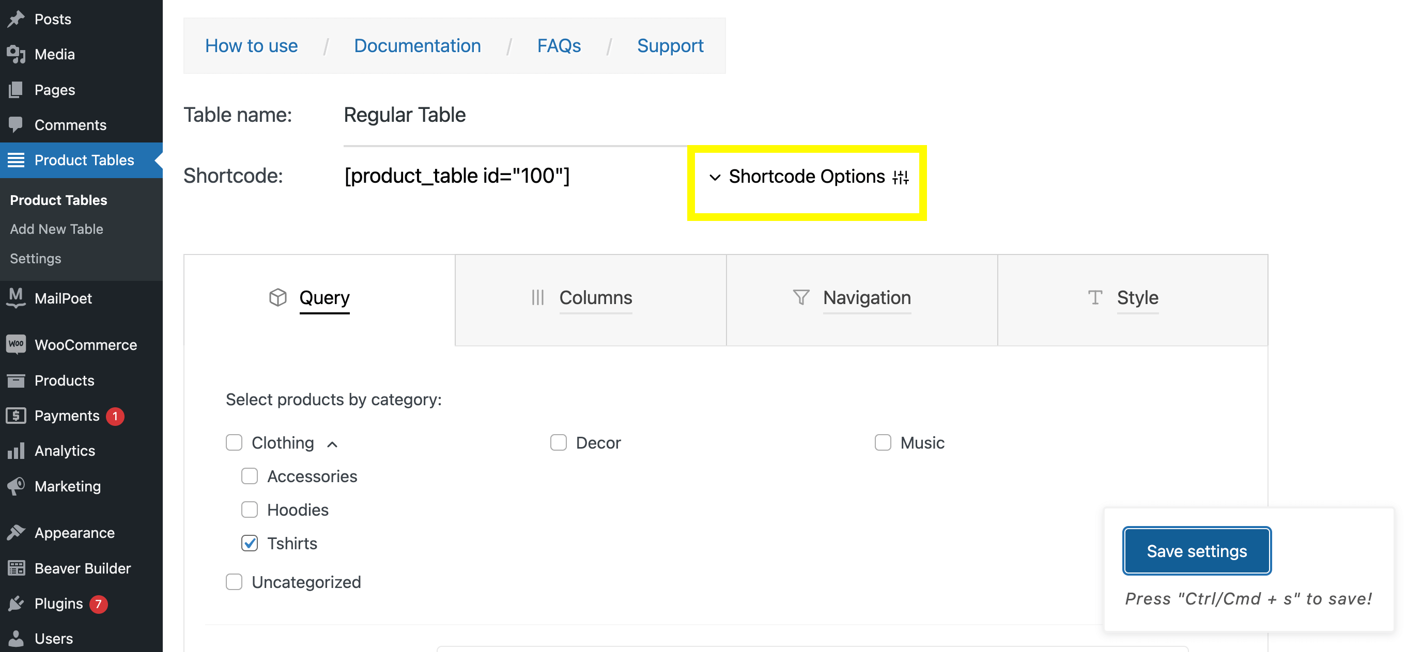
Task: Click the Save settings button
Action: click(x=1196, y=551)
